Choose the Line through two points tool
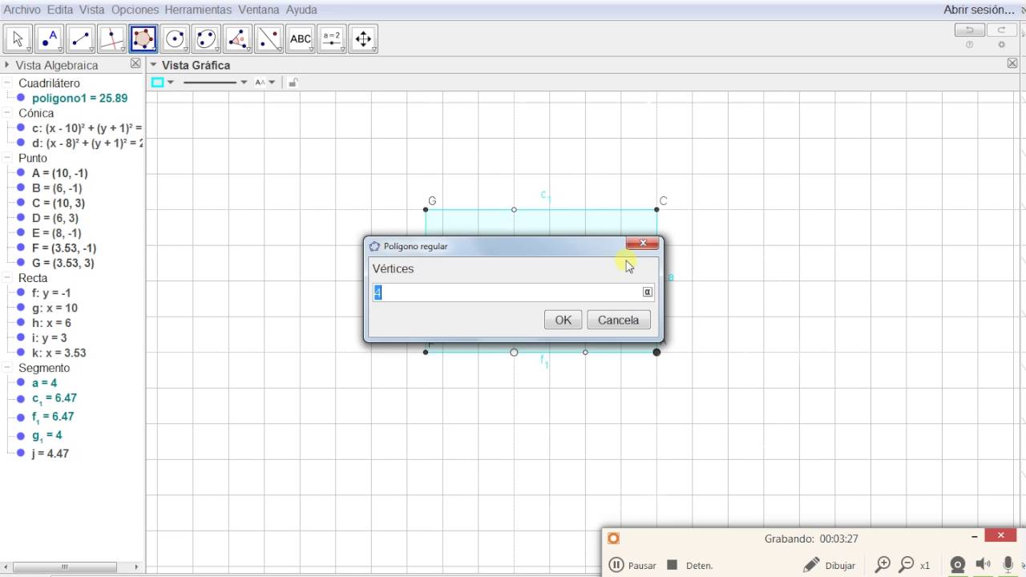This screenshot has width=1026, height=577. click(x=81, y=38)
